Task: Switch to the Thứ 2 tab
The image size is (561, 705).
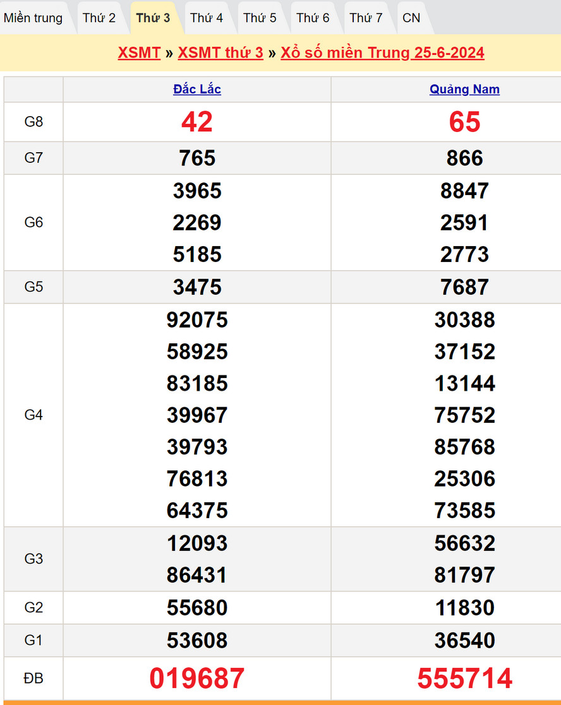Action: 99,18
